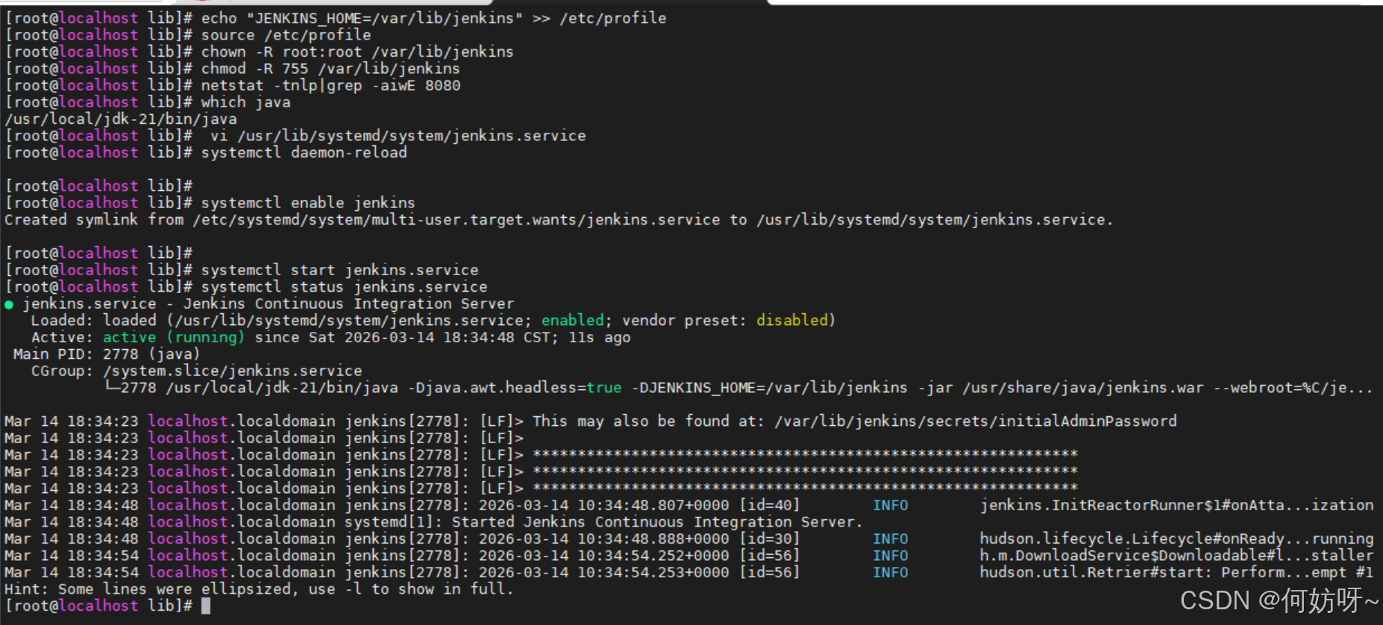
Task: Click the green 'enabled' word
Action: 572,321
